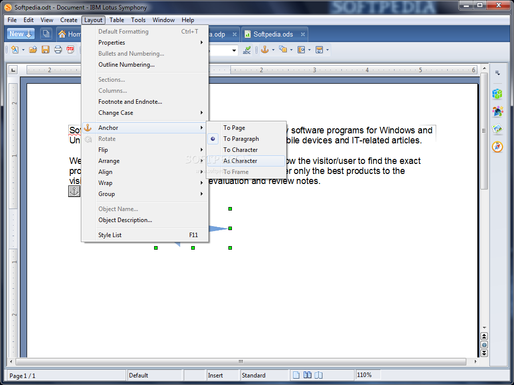Expand the new document icon dropdown arrow
This screenshot has width=514, height=385.
tap(23, 50)
